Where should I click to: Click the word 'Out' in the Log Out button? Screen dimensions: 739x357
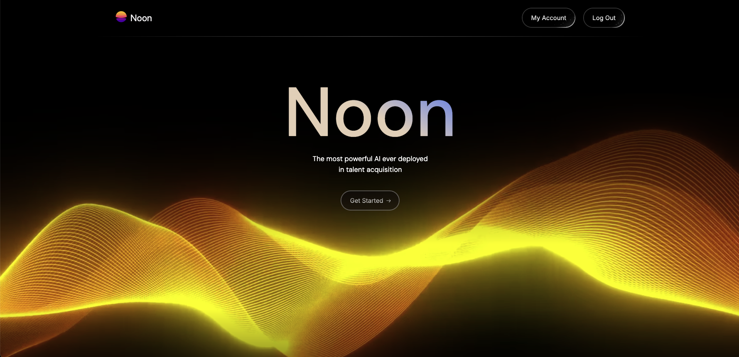(x=610, y=18)
